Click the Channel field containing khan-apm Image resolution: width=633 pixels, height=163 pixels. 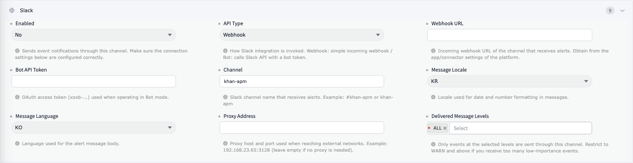pyautogui.click(x=302, y=81)
